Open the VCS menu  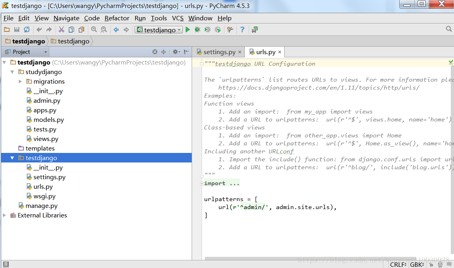click(x=178, y=18)
